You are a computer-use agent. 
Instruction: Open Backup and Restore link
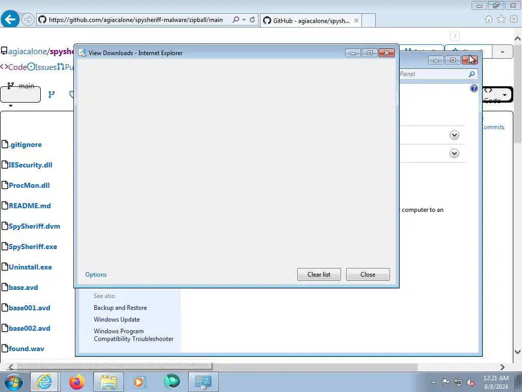coord(120,308)
